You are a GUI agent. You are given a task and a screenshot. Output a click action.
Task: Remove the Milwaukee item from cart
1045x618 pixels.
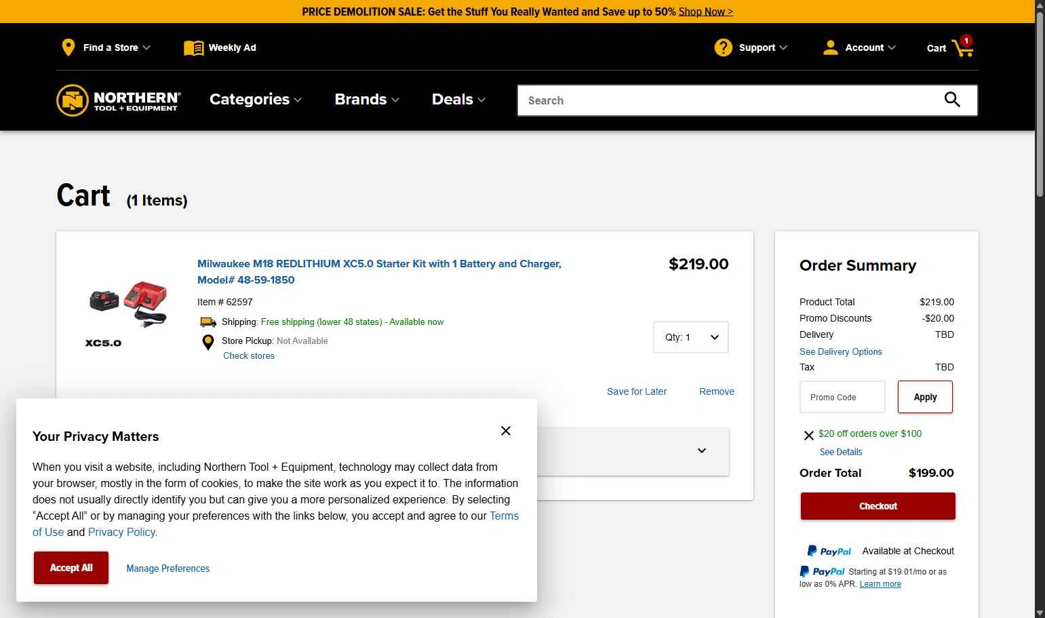click(x=717, y=391)
